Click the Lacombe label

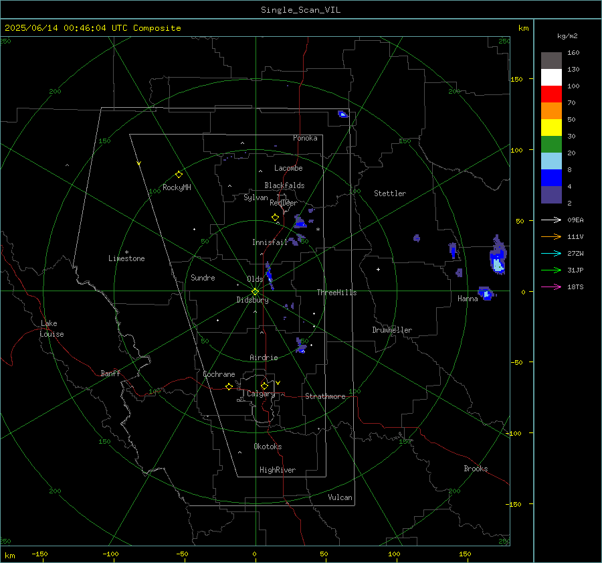288,168
